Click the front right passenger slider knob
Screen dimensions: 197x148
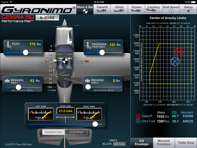click(x=102, y=52)
